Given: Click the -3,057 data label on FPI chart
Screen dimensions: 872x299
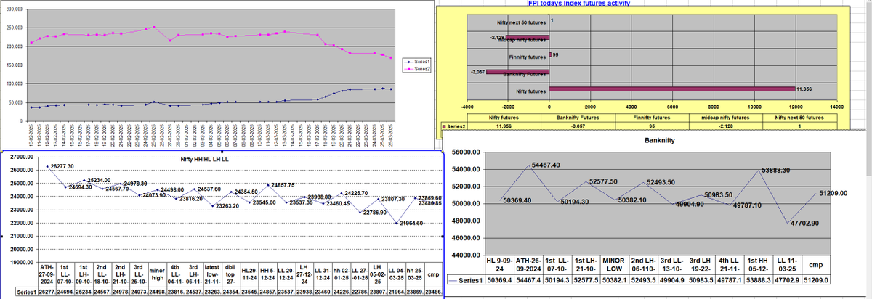Looking at the screenshot, I should 477,72.
